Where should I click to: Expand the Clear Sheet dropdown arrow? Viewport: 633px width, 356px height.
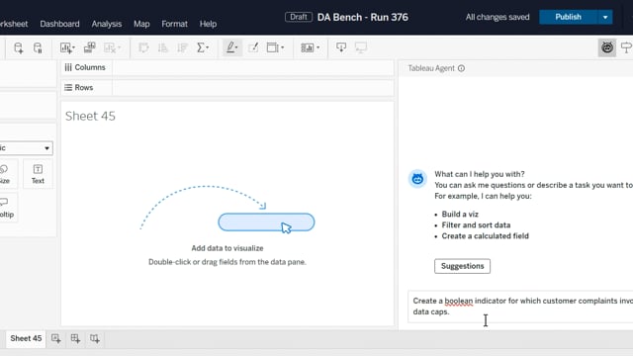pos(119,47)
